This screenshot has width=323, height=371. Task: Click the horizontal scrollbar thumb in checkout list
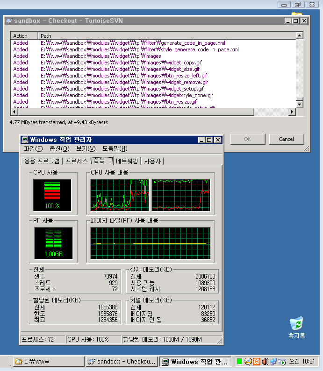(136, 112)
